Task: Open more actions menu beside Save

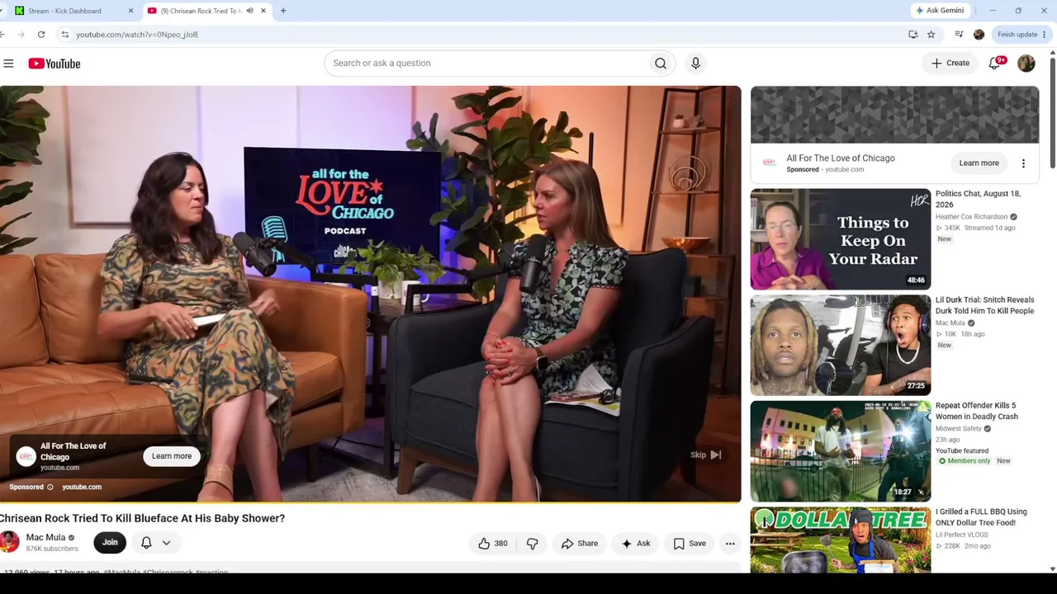Action: pyautogui.click(x=730, y=543)
